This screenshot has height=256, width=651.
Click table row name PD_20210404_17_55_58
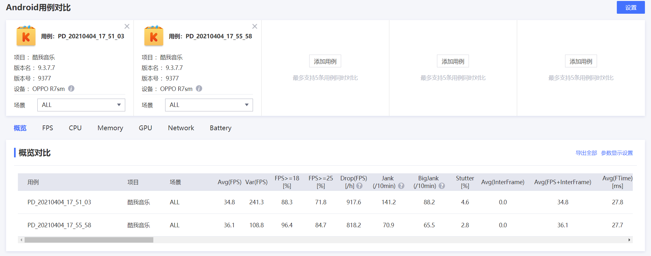click(59, 225)
